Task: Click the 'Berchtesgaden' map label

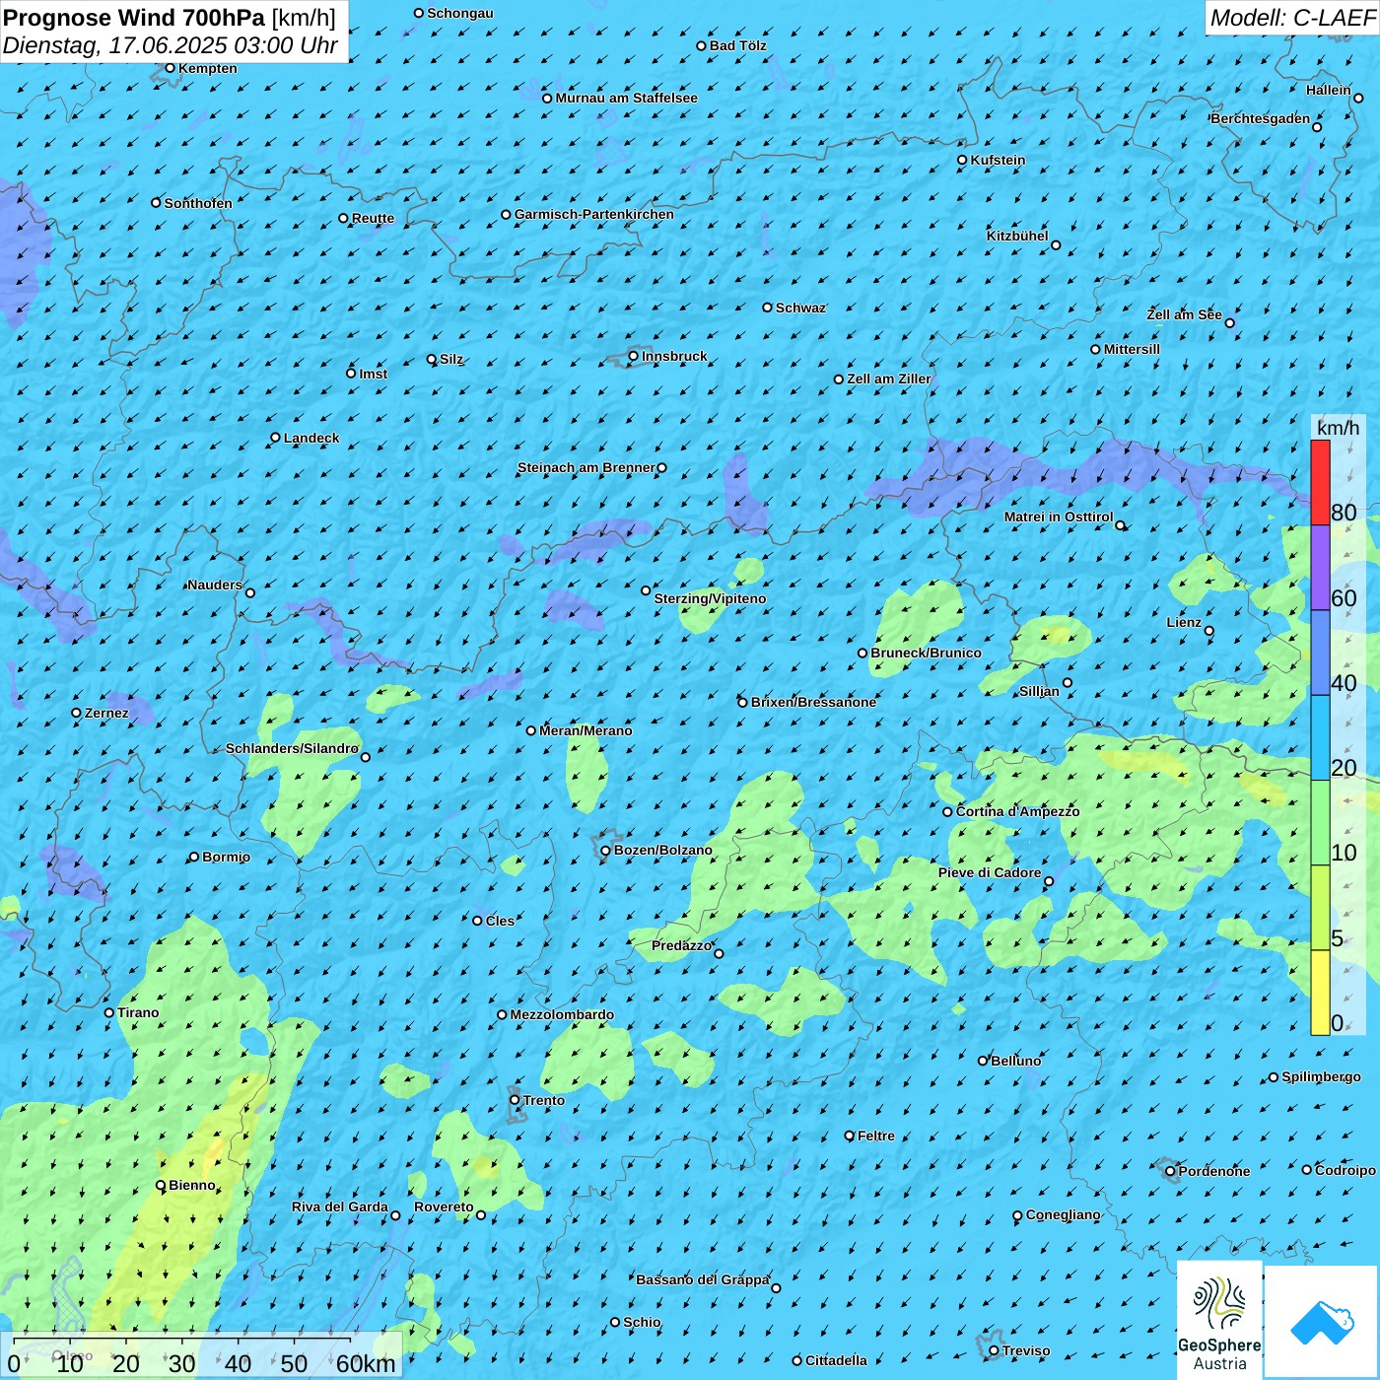Action: pyautogui.click(x=1261, y=118)
